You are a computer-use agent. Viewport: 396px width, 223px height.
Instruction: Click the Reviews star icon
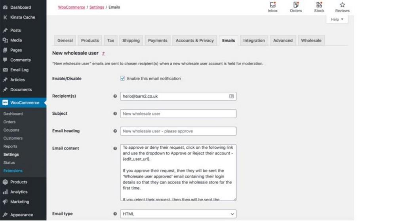[342, 5]
